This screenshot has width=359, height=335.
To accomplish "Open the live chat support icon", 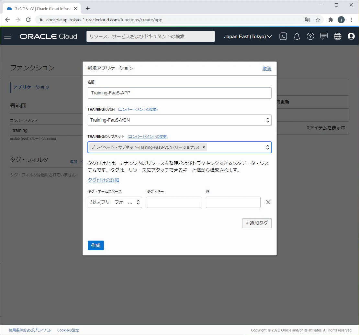I will [x=324, y=36].
